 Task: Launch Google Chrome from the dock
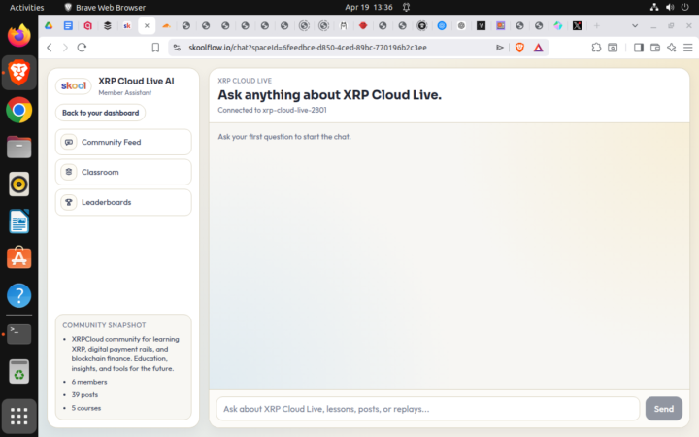(18, 110)
